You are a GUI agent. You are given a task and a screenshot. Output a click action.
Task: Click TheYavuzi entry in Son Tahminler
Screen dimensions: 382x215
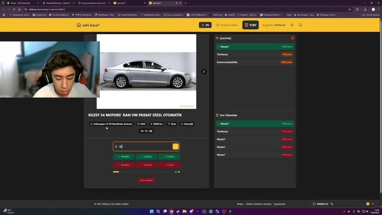pos(255,131)
